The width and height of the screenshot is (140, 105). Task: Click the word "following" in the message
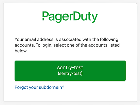tap(109, 40)
